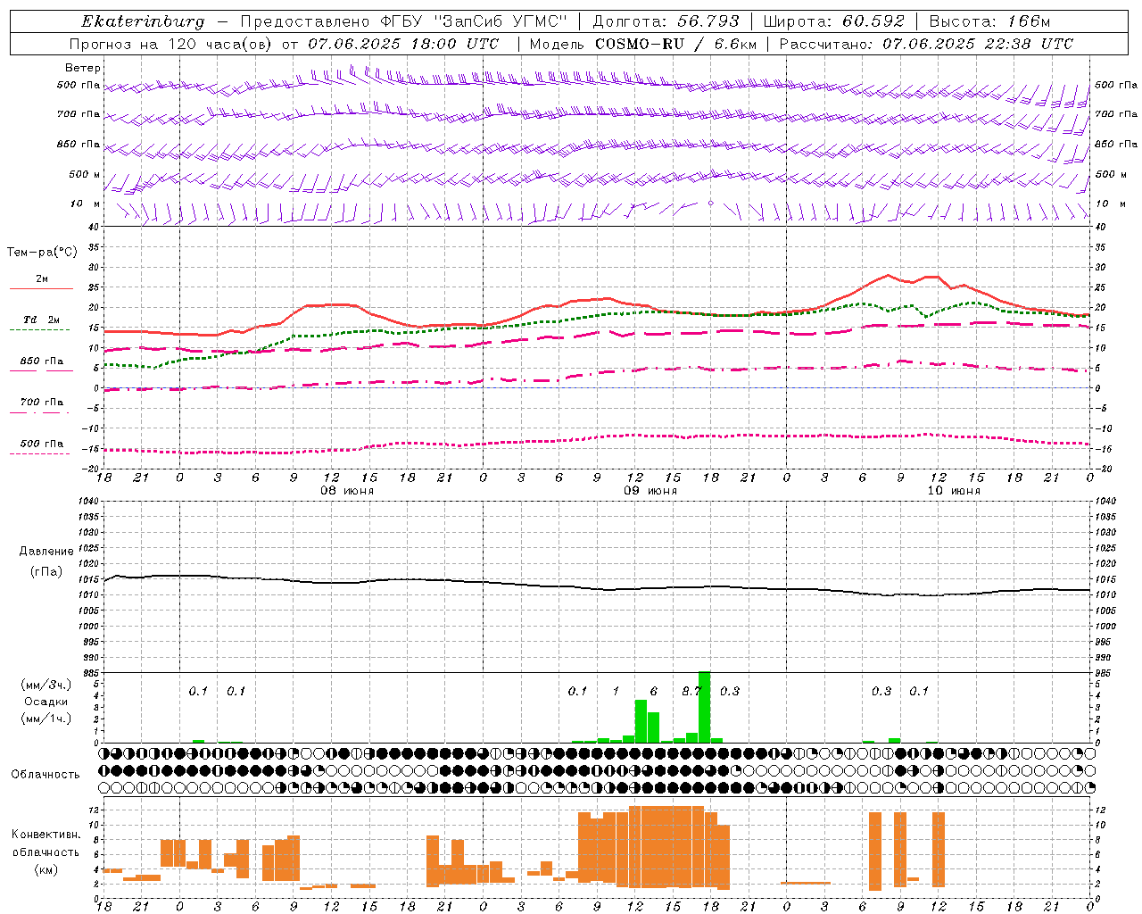Click the 'Рассчитано: 07.06.2025 22:38 UTC' text

click(x=926, y=44)
